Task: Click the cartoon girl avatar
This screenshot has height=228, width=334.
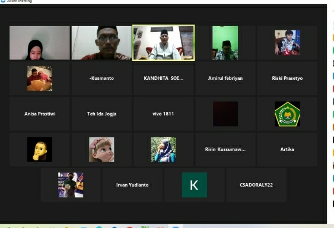Action: point(101,149)
